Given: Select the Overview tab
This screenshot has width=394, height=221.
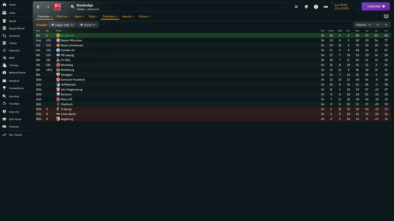Looking at the screenshot, I should point(45,17).
